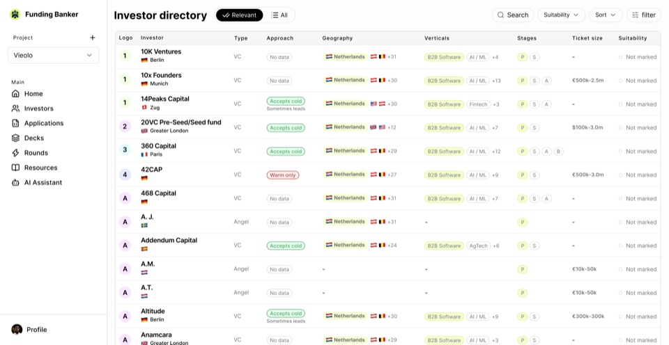
Task: Mark suitability for Altitude row
Action: [x=638, y=316]
